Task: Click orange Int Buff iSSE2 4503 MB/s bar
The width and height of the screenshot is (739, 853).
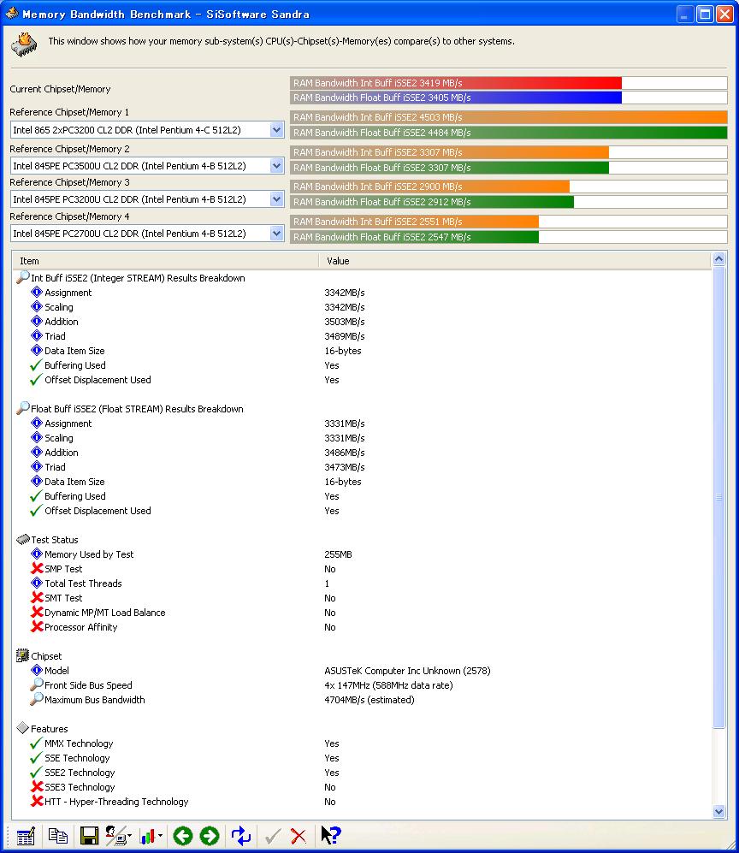Action: (508, 117)
